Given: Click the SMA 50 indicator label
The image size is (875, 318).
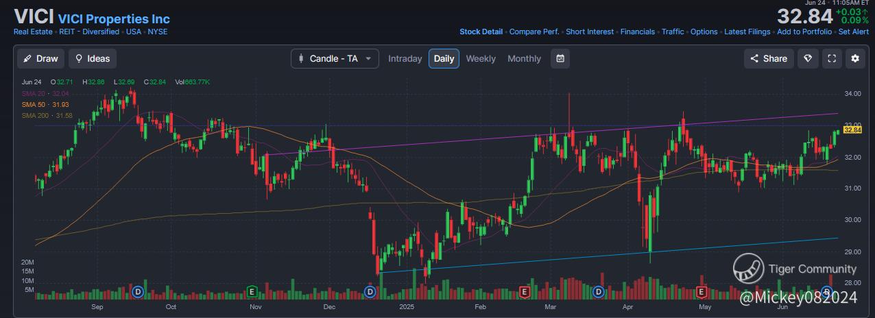Looking at the screenshot, I should click(x=47, y=104).
